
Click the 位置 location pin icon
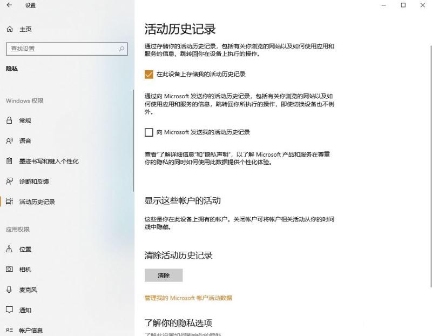(9, 249)
